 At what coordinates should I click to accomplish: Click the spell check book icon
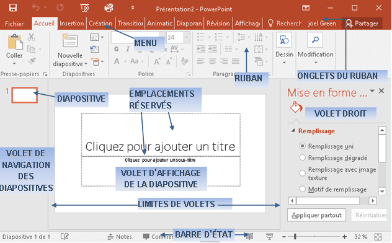(65, 237)
